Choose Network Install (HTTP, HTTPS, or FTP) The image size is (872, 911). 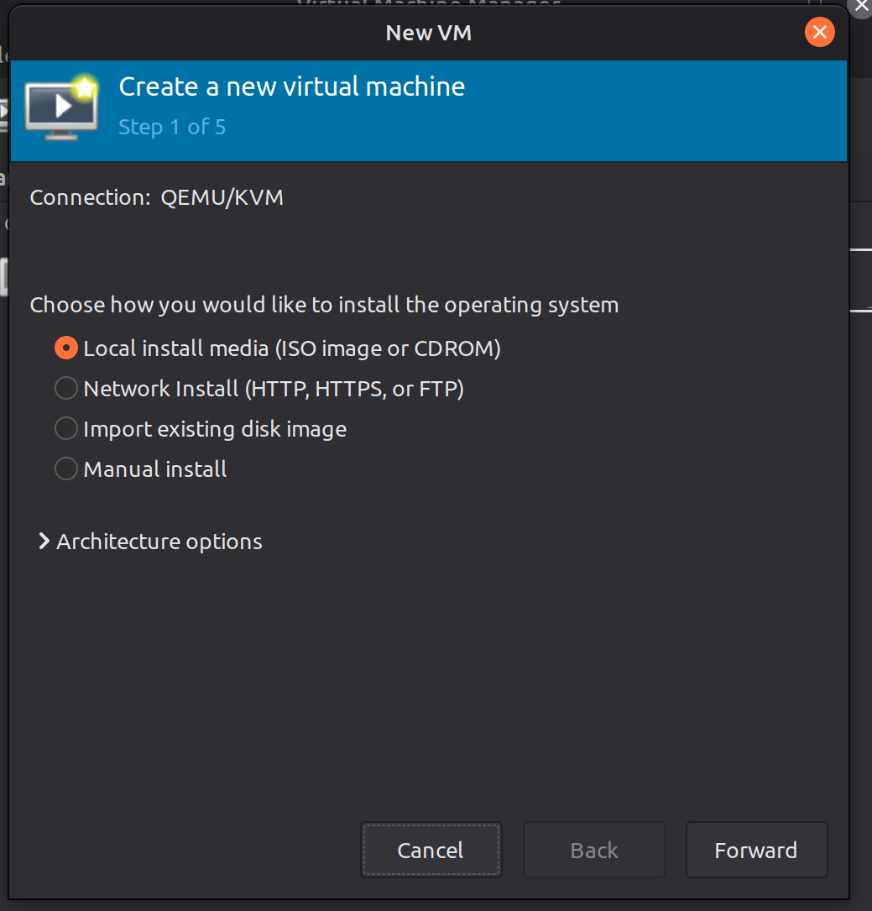[x=66, y=388]
